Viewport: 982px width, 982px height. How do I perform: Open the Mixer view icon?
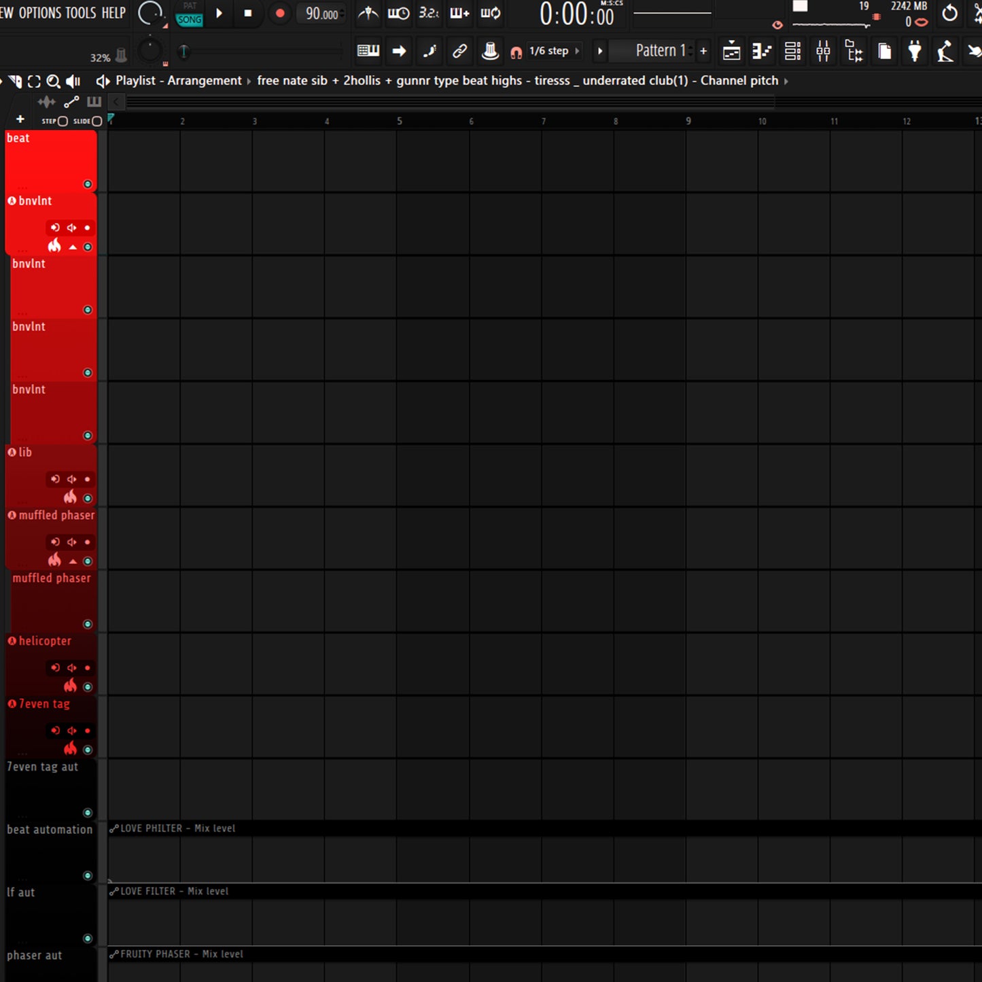point(823,51)
